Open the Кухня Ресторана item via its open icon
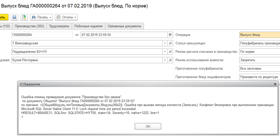The image size is (280, 136). point(170,60)
